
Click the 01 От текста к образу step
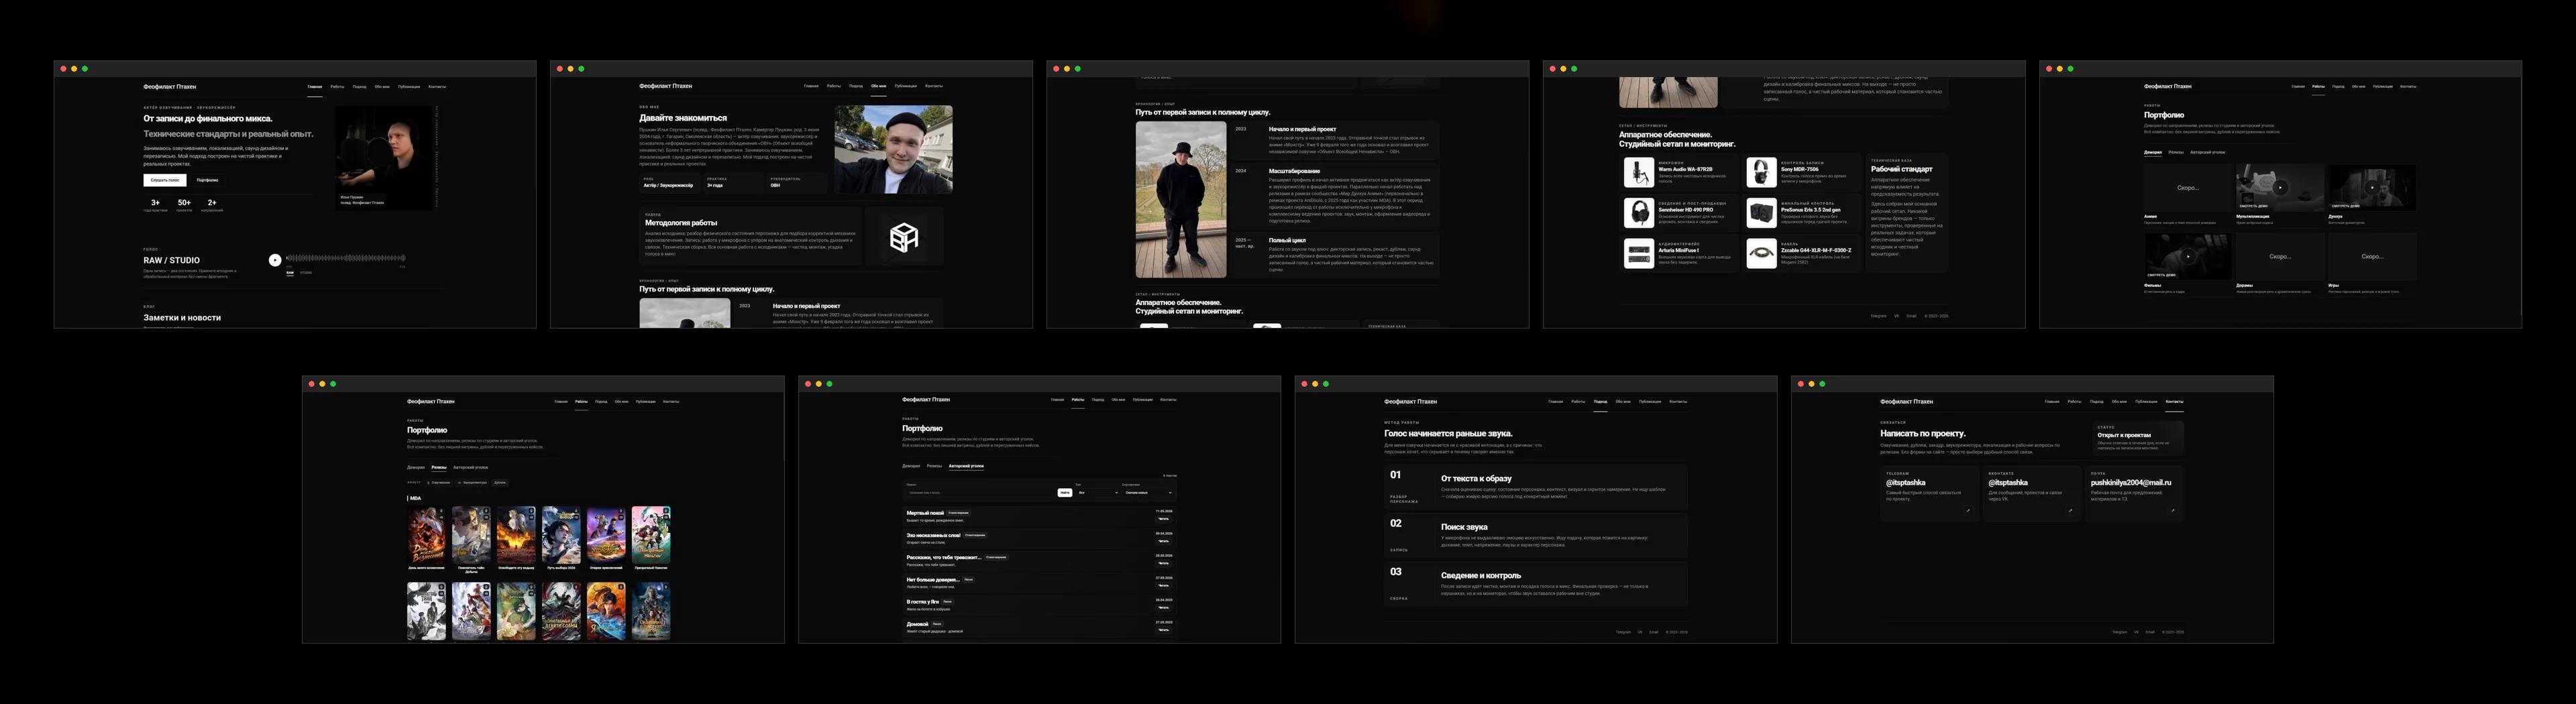(1535, 487)
